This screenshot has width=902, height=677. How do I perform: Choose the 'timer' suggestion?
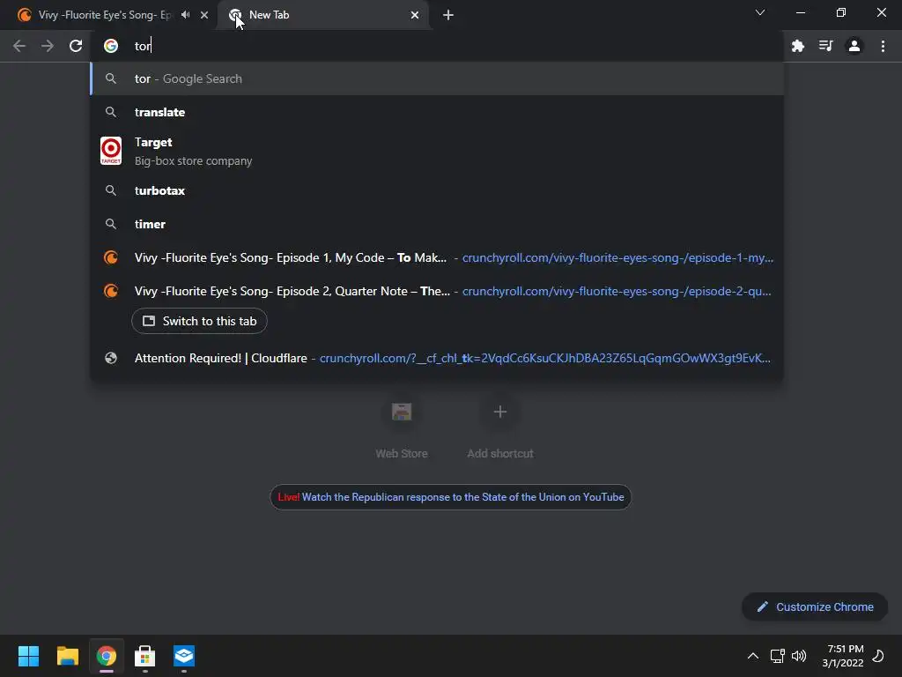coord(437,224)
